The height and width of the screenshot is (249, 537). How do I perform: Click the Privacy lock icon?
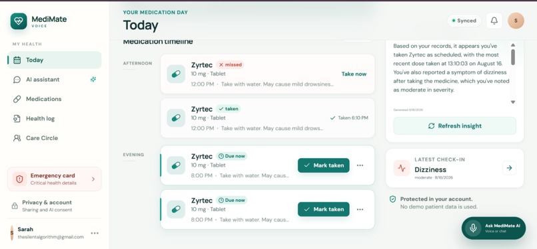tap(15, 206)
